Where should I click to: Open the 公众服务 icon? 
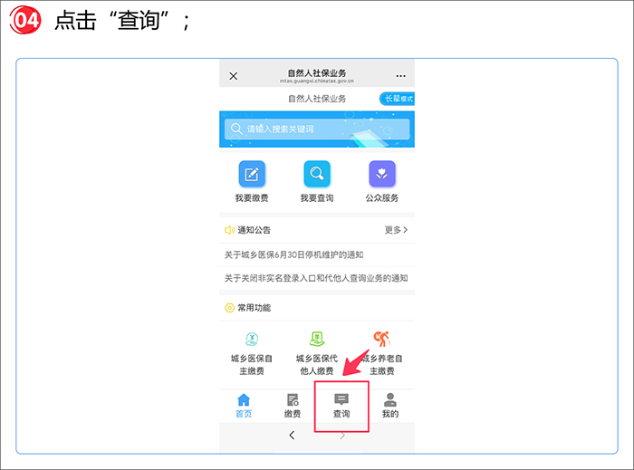382,174
